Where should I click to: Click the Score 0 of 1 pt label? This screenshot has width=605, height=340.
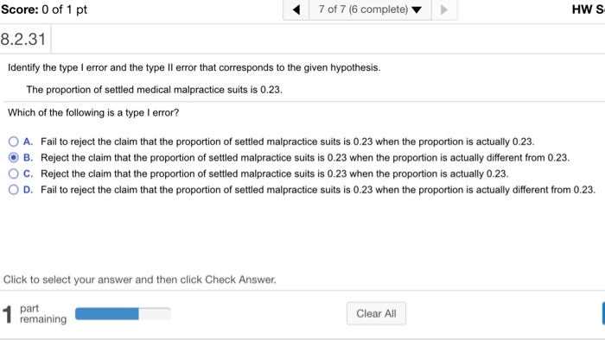click(x=43, y=9)
